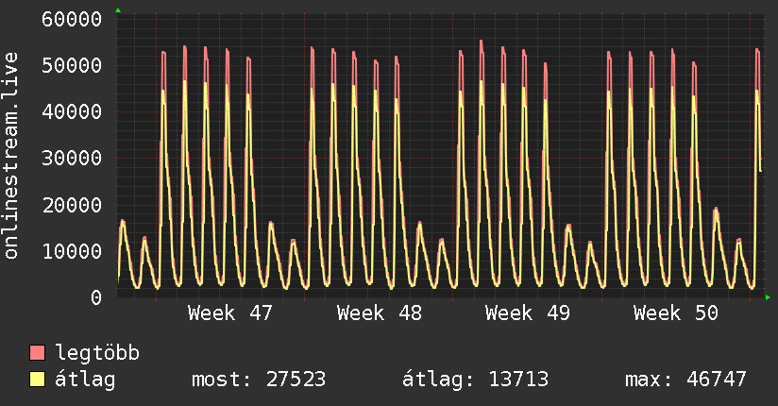Click the 40000 y-axis label
Screen dimensions: 778x406
coord(72,111)
